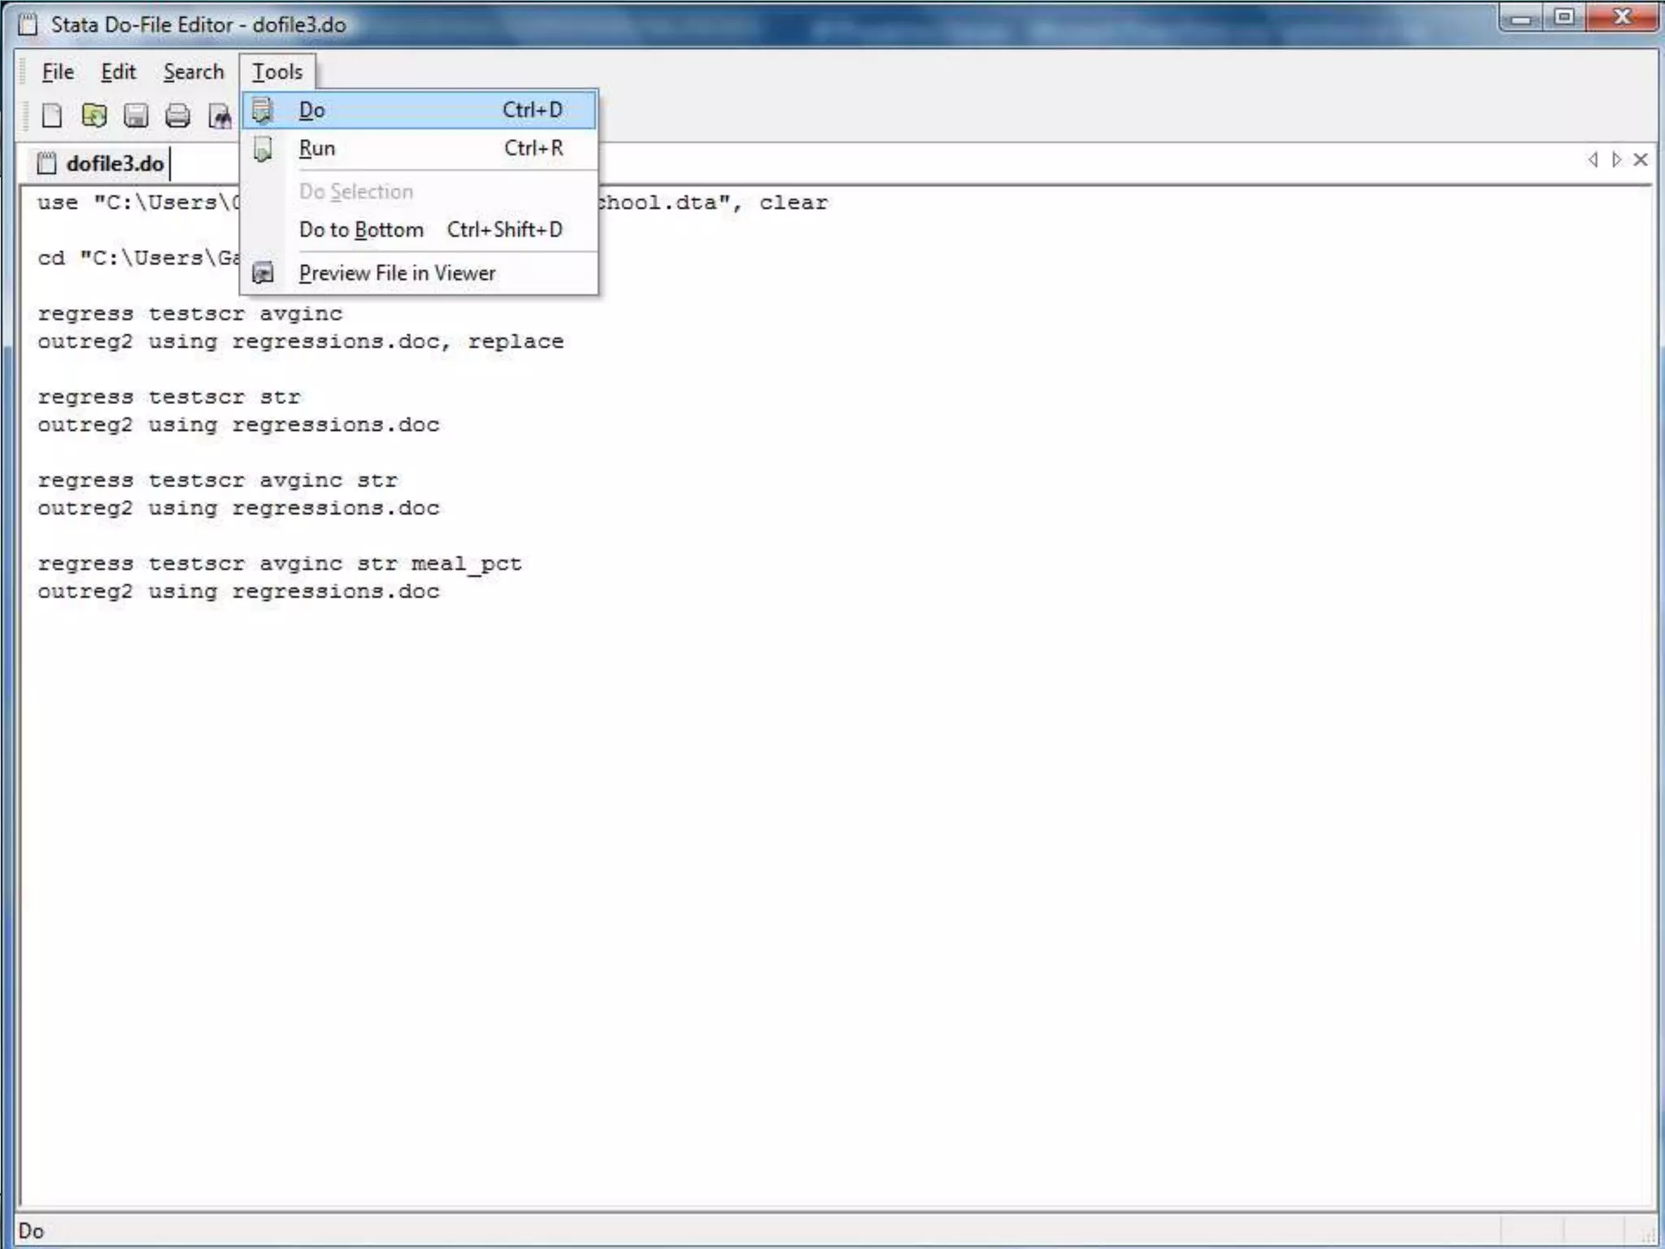The height and width of the screenshot is (1249, 1665).
Task: Click the Find binoculars toolbar icon
Action: click(220, 116)
